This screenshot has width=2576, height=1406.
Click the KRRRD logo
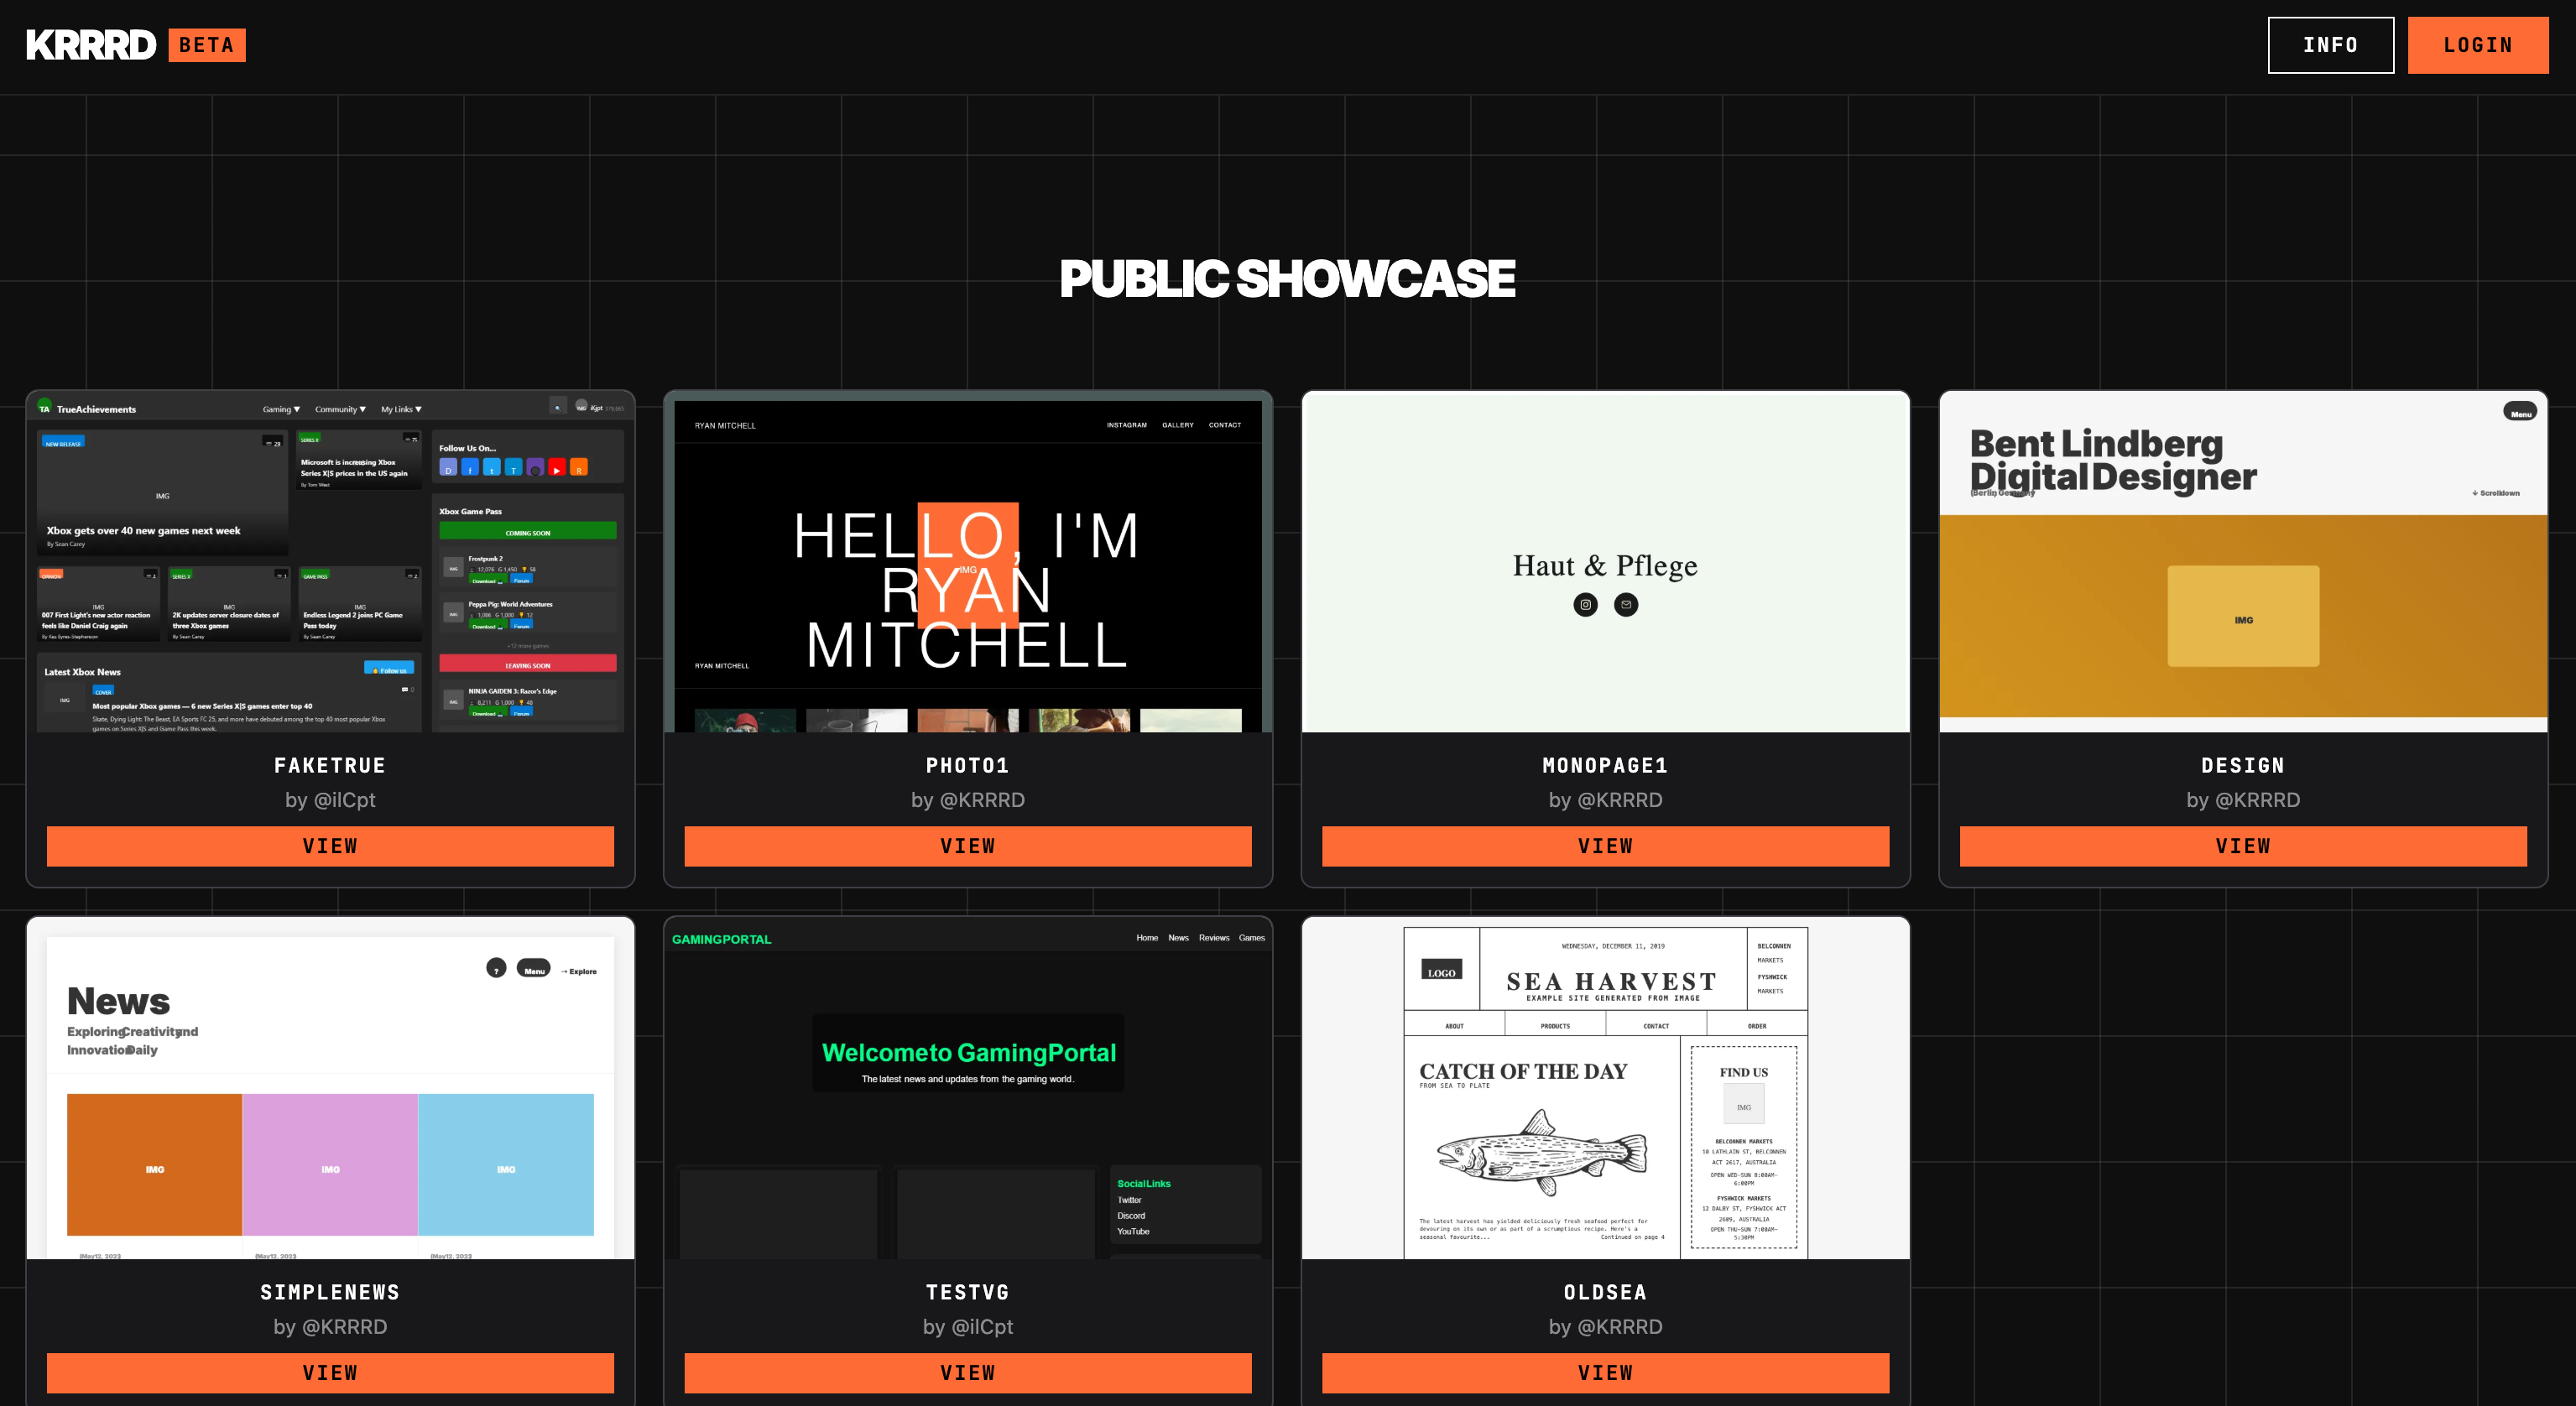pyautogui.click(x=91, y=45)
